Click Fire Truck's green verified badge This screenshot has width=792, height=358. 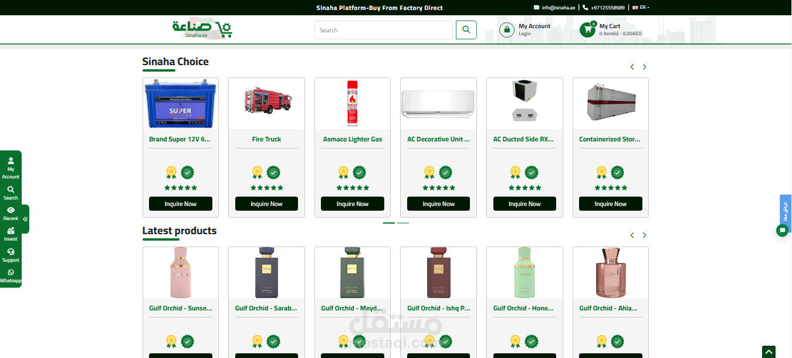(x=273, y=172)
